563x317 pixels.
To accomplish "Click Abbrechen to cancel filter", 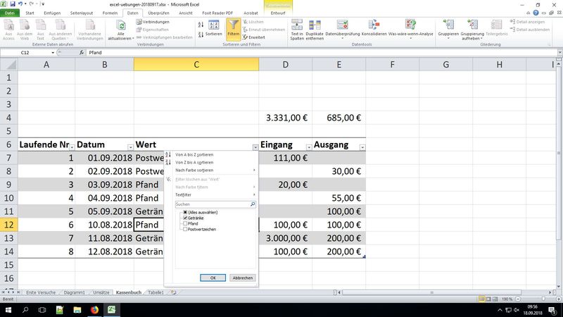I will tap(242, 278).
